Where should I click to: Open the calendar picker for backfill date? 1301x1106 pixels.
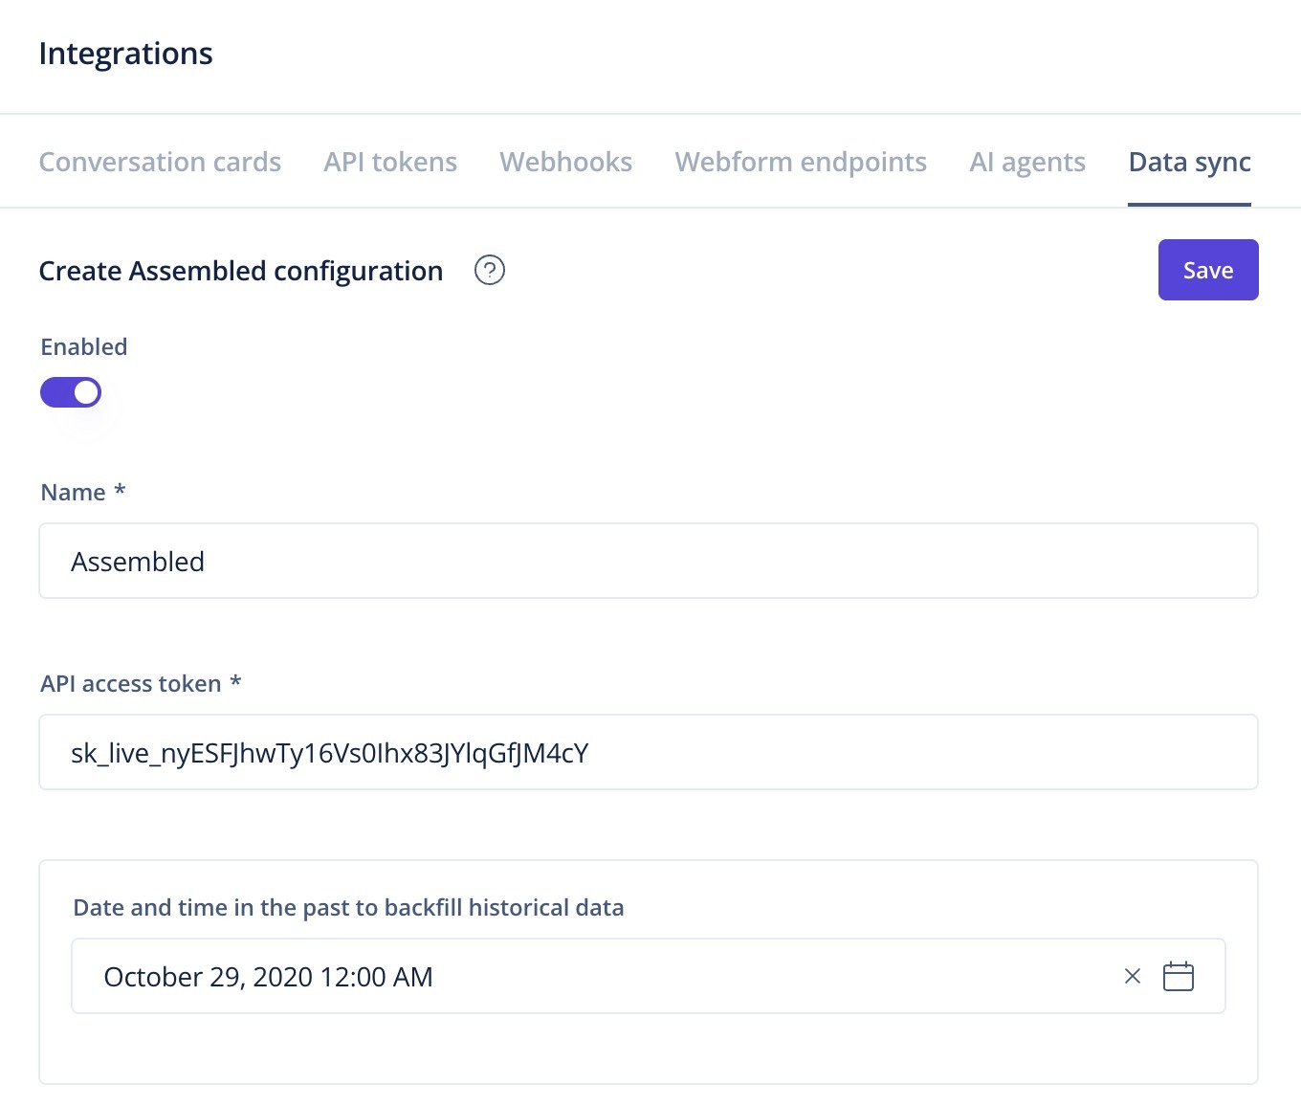coord(1179,976)
